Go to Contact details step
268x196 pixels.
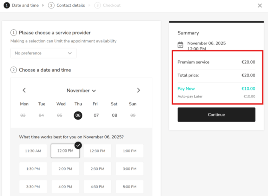66,6
